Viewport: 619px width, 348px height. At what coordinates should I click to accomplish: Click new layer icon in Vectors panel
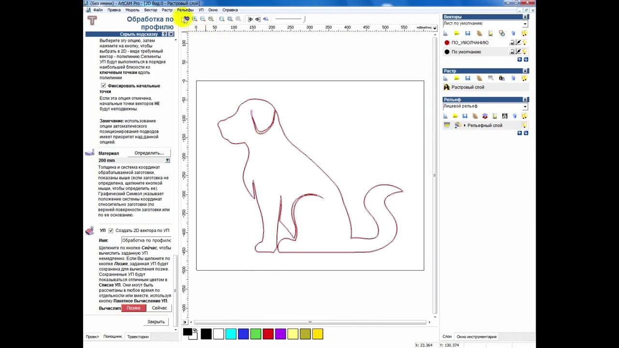click(445, 33)
